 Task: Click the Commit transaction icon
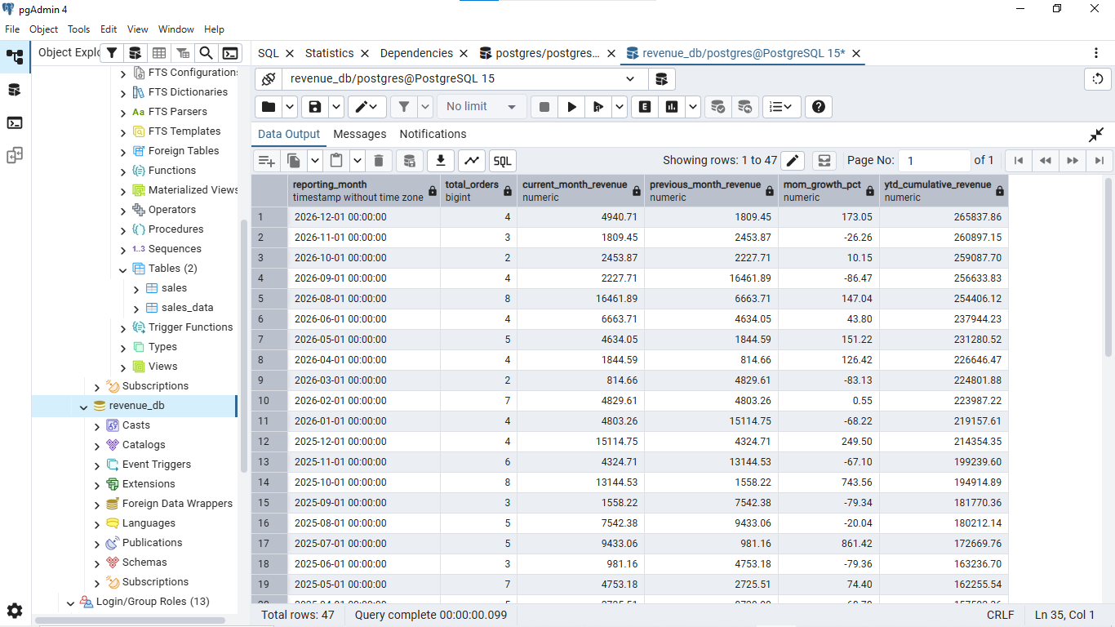coord(717,107)
